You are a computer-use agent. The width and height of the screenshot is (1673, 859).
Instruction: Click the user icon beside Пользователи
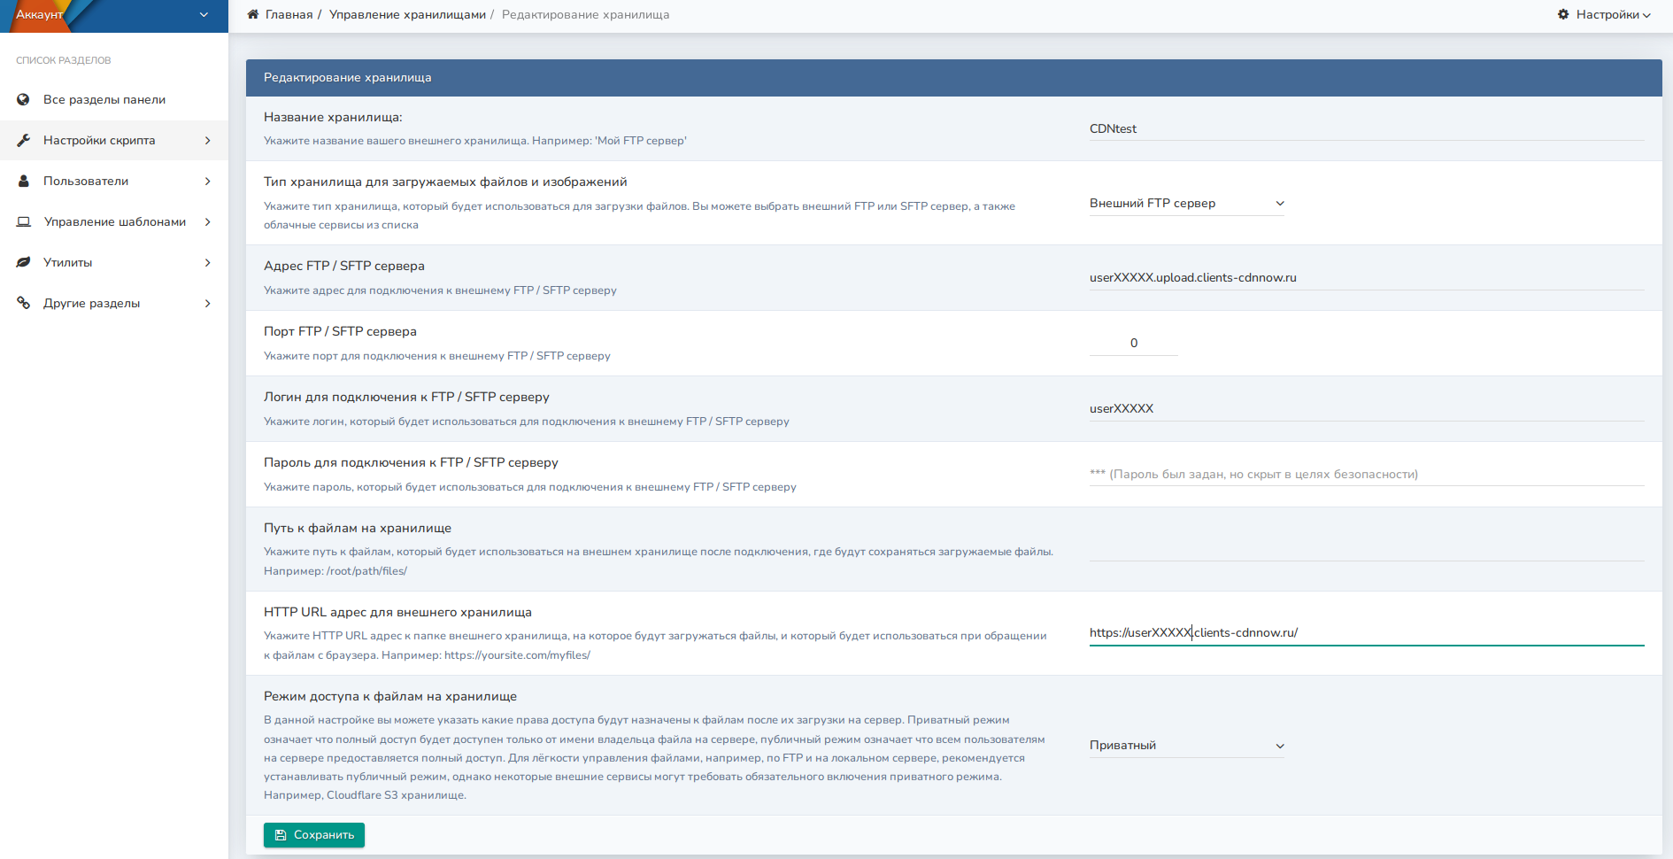22,181
